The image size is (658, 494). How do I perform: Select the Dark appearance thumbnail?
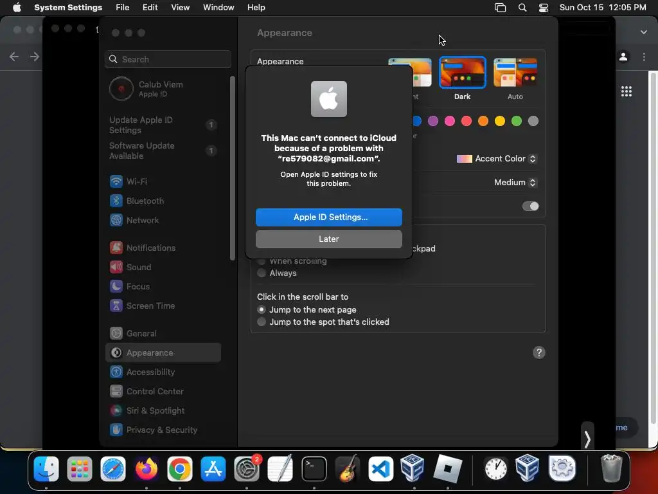(x=462, y=73)
